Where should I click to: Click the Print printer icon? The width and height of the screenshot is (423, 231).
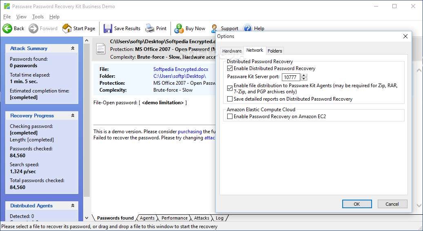tap(150, 28)
